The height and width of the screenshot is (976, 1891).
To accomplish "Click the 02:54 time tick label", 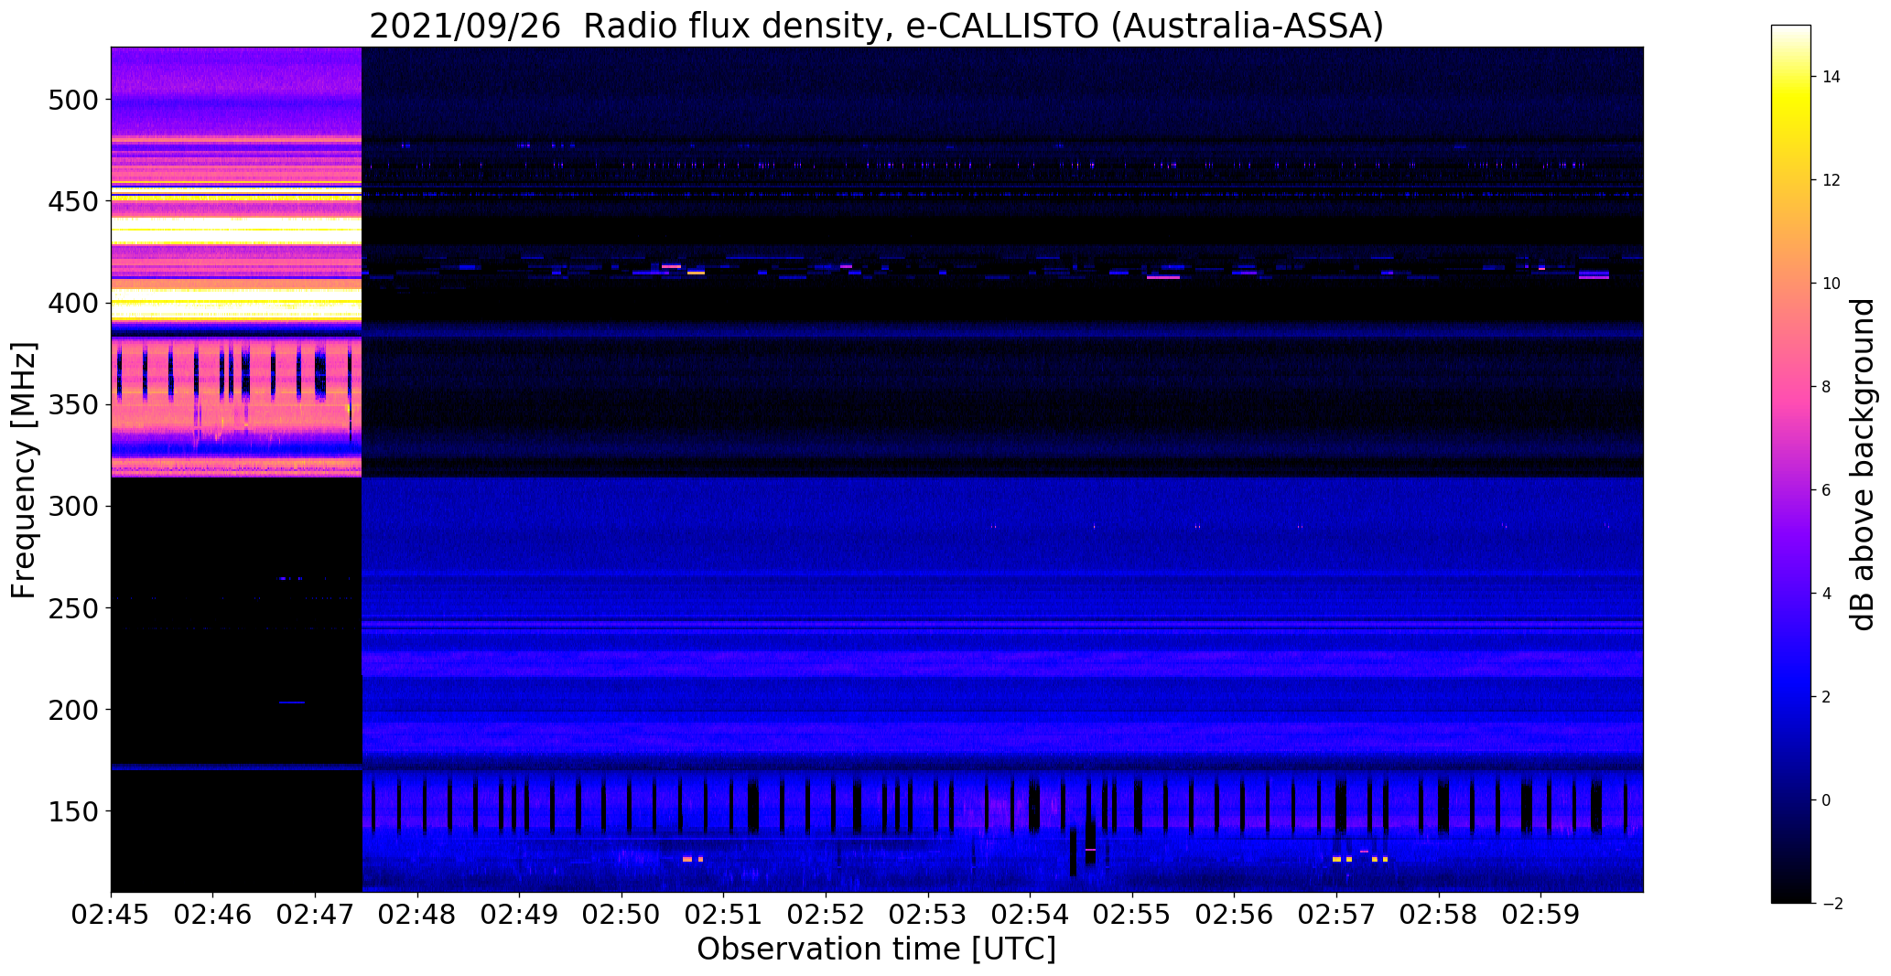I will [1031, 915].
